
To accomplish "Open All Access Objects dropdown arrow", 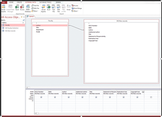I will pos(22,17).
